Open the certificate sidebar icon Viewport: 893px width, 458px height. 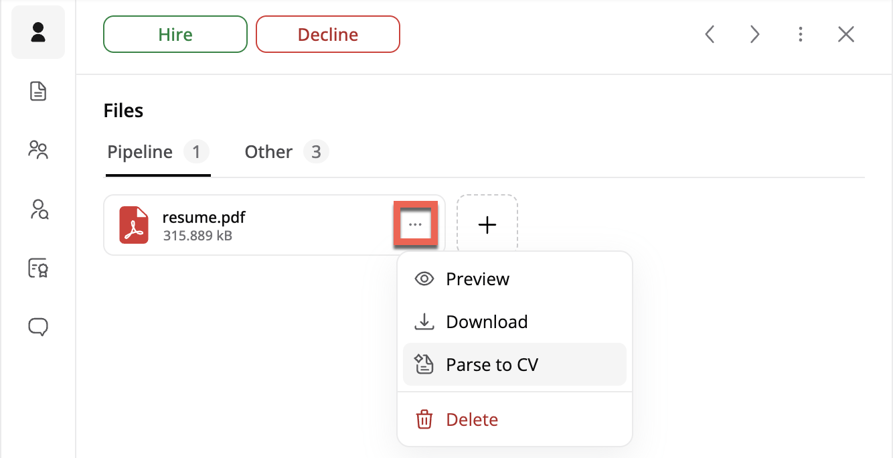click(38, 269)
